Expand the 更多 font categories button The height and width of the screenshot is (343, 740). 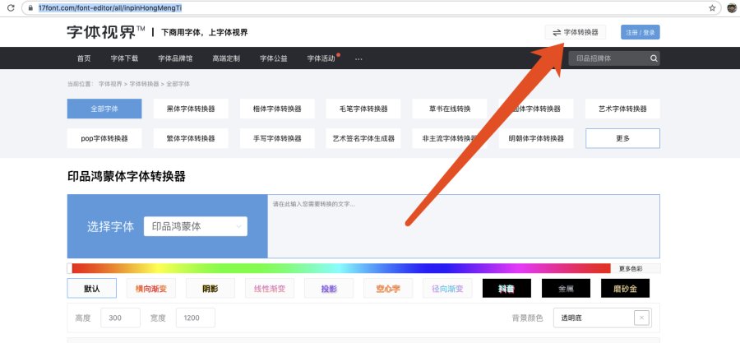click(x=622, y=138)
